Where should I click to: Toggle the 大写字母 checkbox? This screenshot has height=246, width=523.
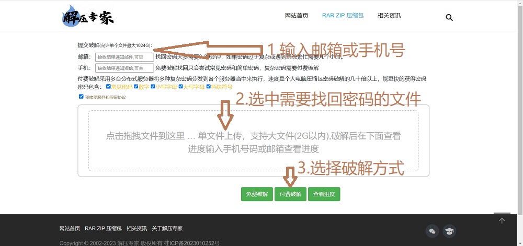pos(180,87)
